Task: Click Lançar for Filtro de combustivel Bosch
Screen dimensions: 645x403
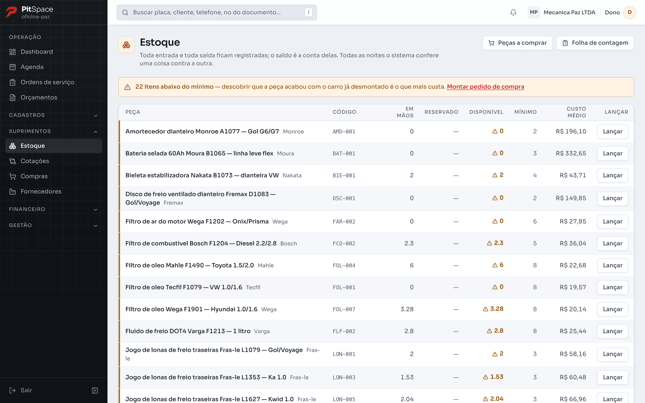Action: (x=613, y=243)
